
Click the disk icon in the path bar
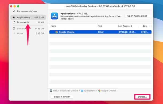coord(51,91)
